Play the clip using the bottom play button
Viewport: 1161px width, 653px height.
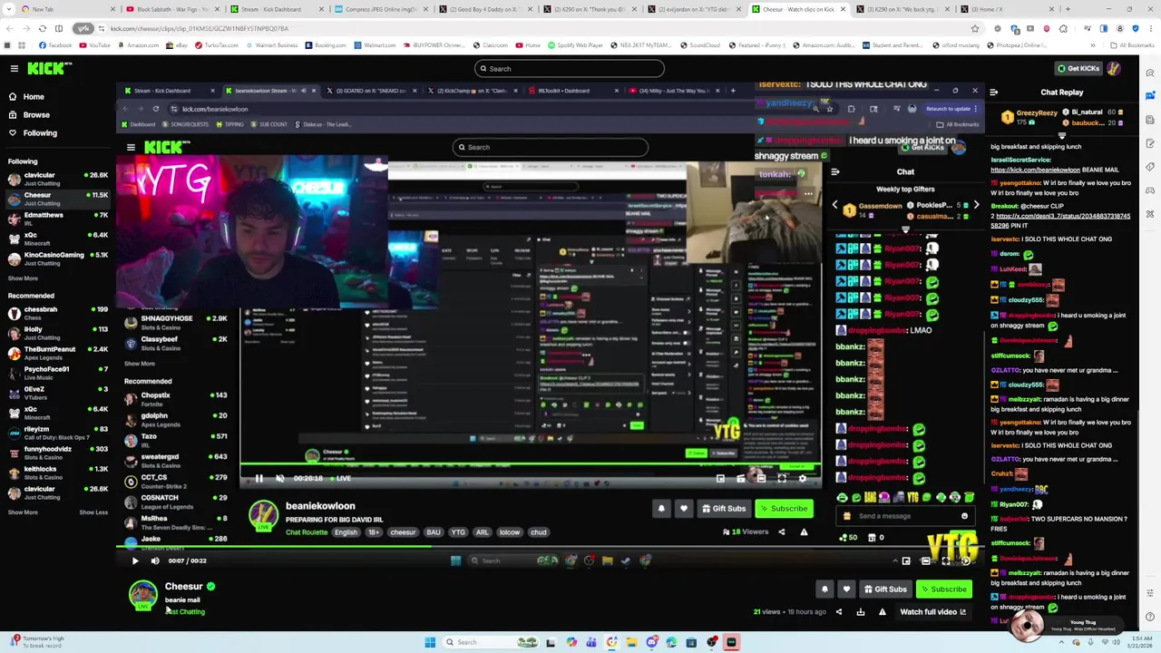pyautogui.click(x=135, y=560)
